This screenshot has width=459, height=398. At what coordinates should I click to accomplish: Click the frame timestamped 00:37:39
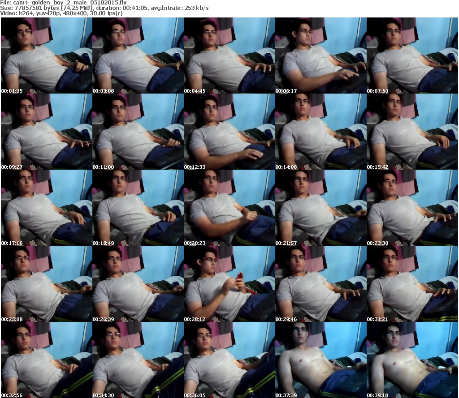point(321,359)
